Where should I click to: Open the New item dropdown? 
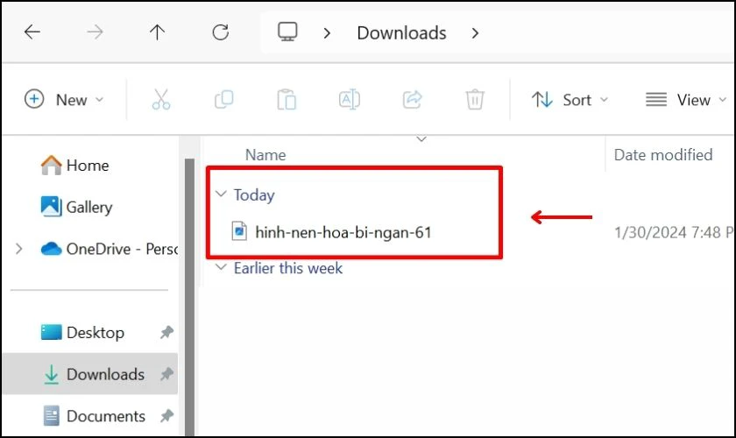coord(64,100)
